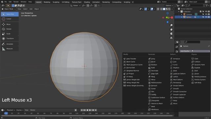The image size is (211, 119).
Task: Open the Edit menu
Action: point(10,2)
